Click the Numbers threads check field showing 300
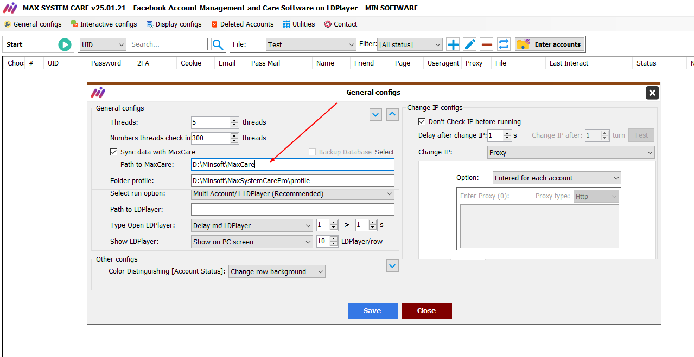The width and height of the screenshot is (694, 357). [x=211, y=138]
